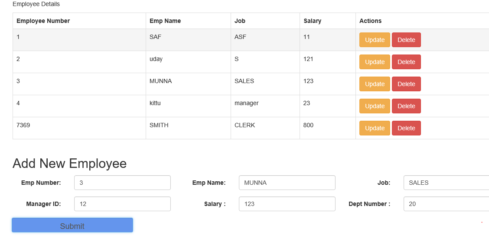This screenshot has height=238, width=489.
Task: Click the Dept Number field
Action: pyautogui.click(x=447, y=204)
